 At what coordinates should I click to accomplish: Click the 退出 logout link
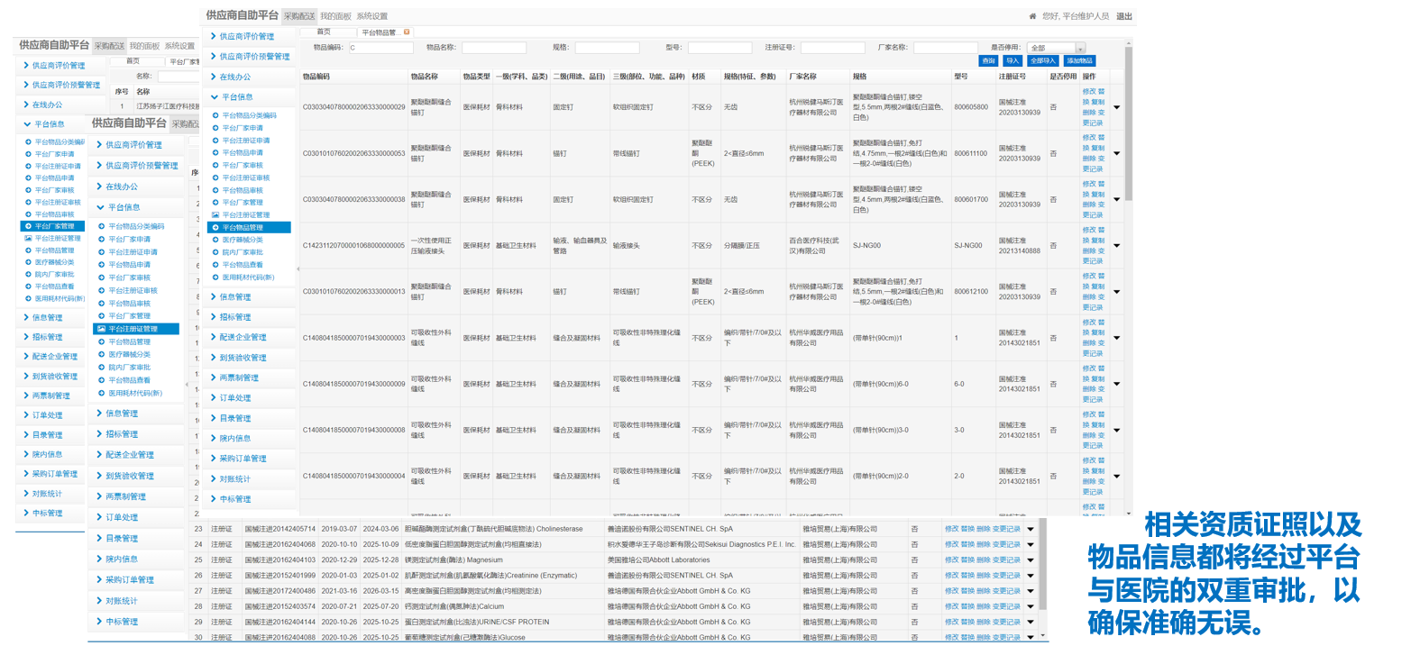(1124, 16)
